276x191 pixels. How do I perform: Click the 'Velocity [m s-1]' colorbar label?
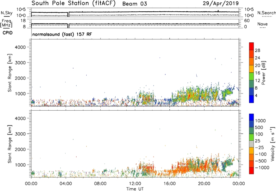(273, 144)
